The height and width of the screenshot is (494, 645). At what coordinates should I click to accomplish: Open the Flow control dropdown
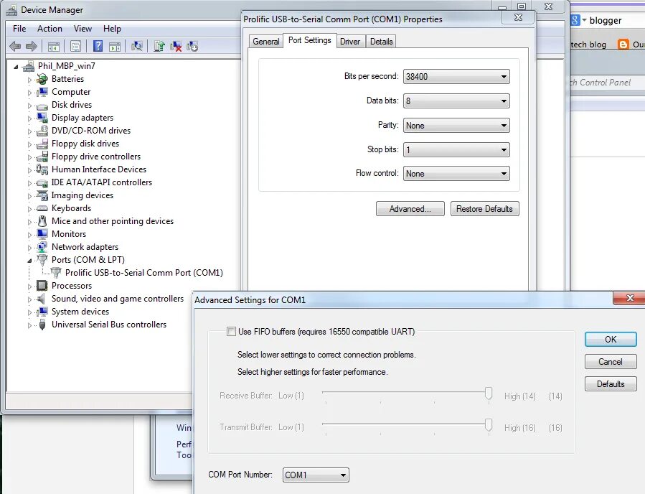click(456, 174)
